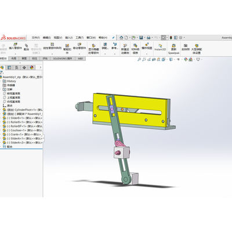This screenshot has height=232, width=232.
Task: Open Reference Geometry (参考...) tool
Action: tap(115, 46)
